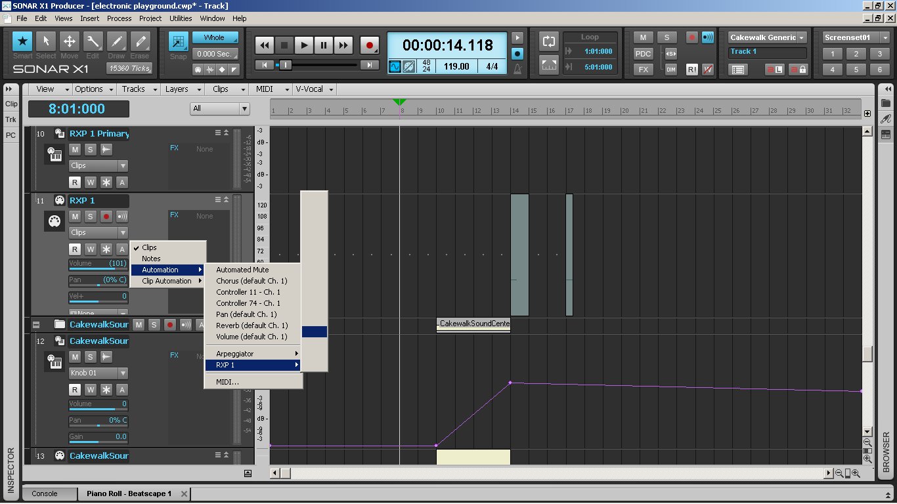The width and height of the screenshot is (897, 504).
Task: Click the horizontal zoom-out magnifier at bottom right
Action: 839,473
